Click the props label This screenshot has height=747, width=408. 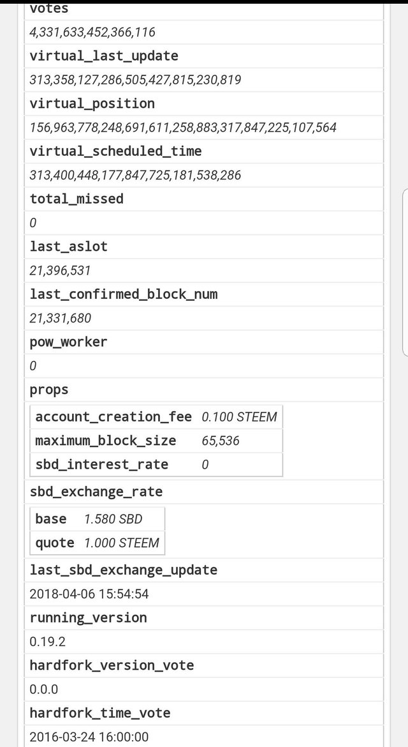point(49,389)
